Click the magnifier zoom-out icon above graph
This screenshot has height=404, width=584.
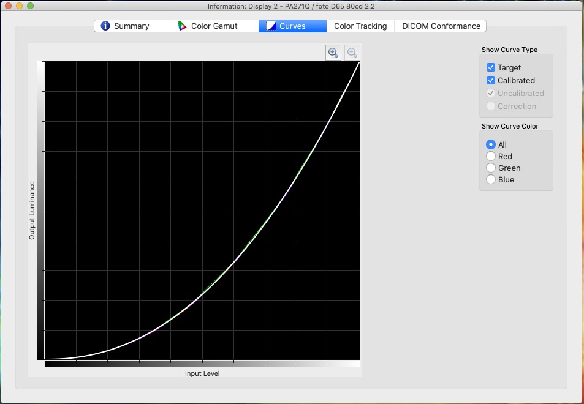tap(352, 53)
